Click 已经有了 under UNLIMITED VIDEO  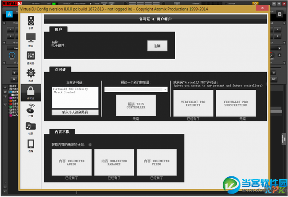[156, 178]
